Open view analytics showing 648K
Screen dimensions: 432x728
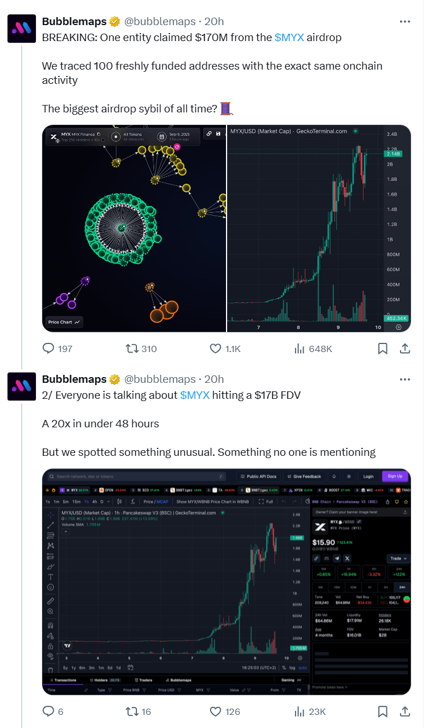coord(299,349)
